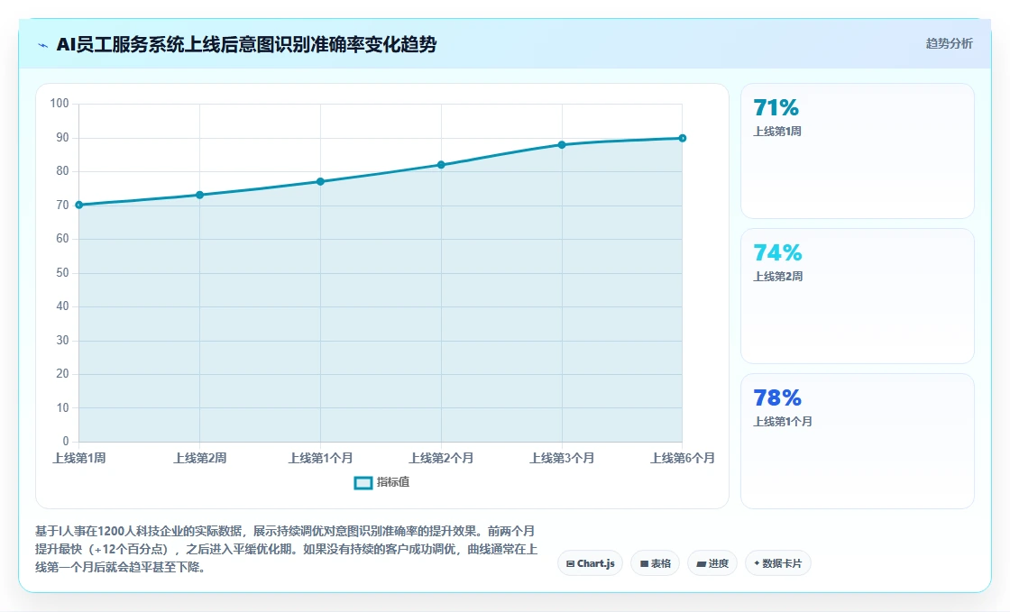Image resolution: width=1010 pixels, height=612 pixels.
Task: Select the Chart.js tag button
Action: 590,563
